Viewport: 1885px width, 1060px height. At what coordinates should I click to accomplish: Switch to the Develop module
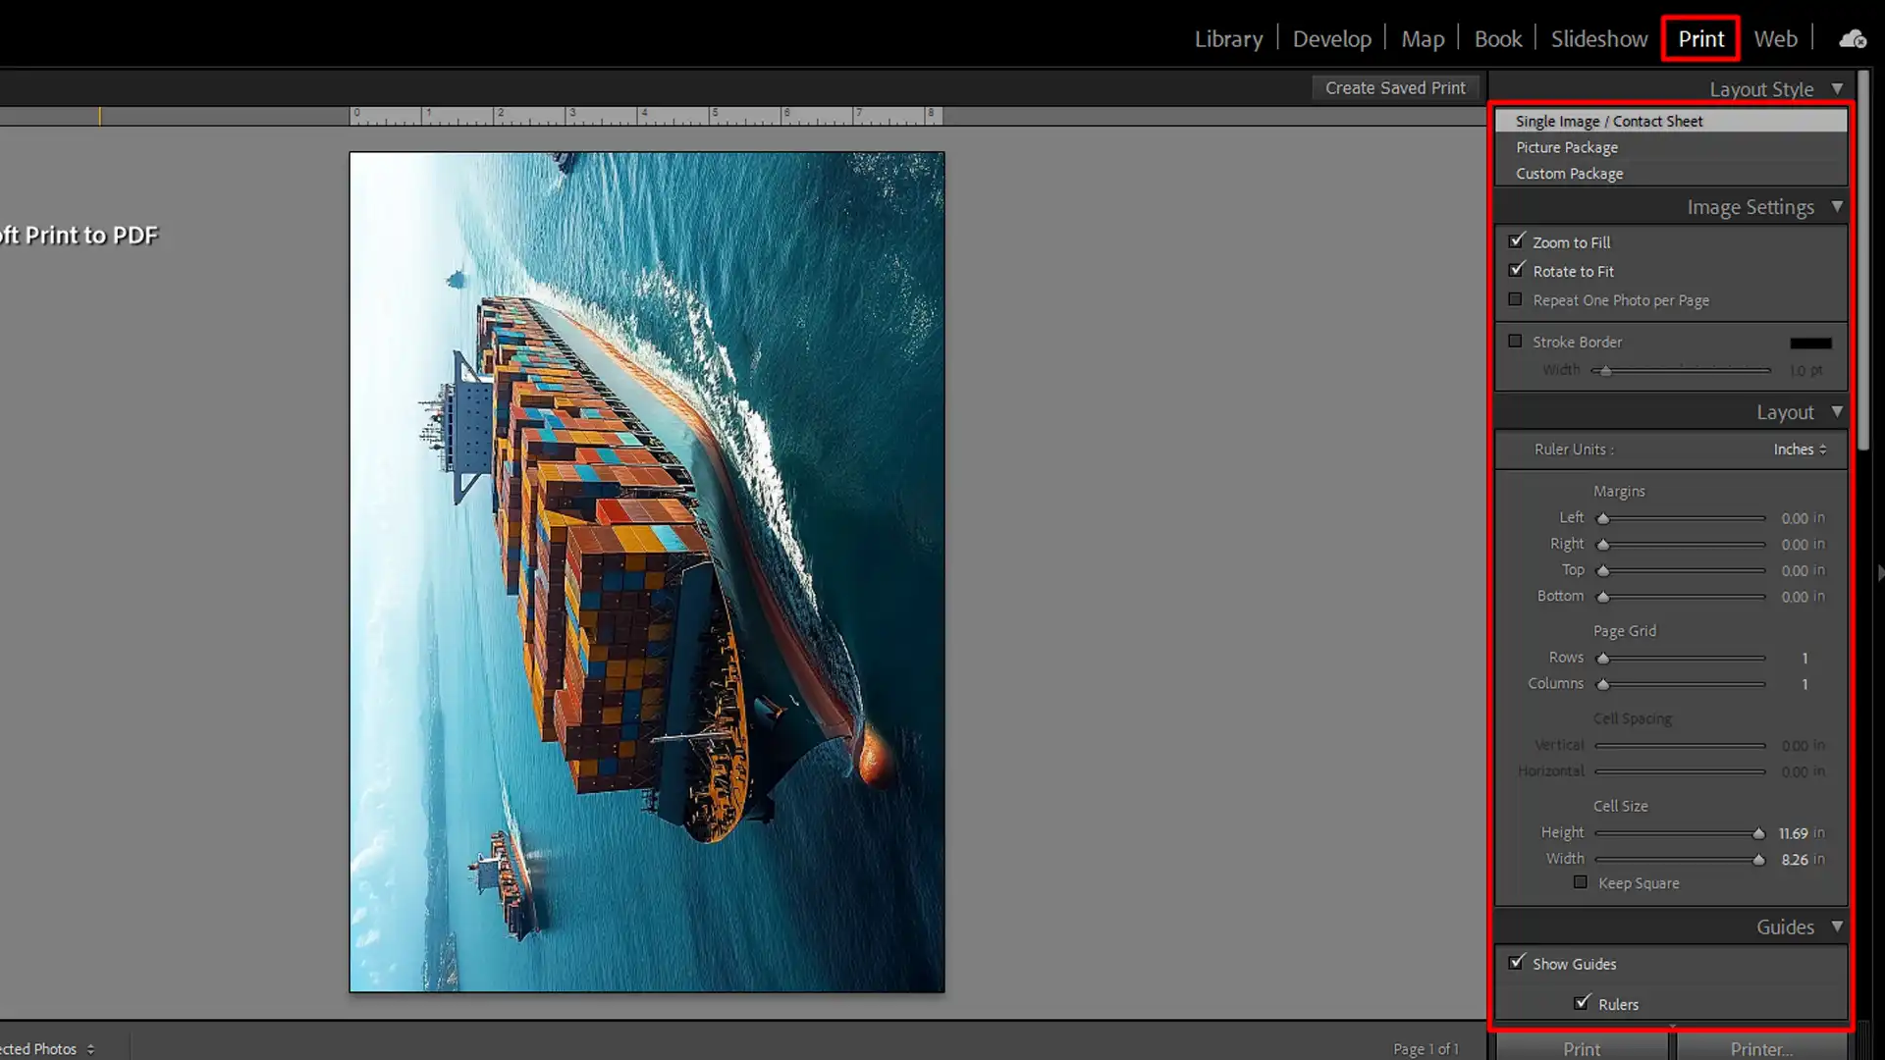(x=1331, y=39)
